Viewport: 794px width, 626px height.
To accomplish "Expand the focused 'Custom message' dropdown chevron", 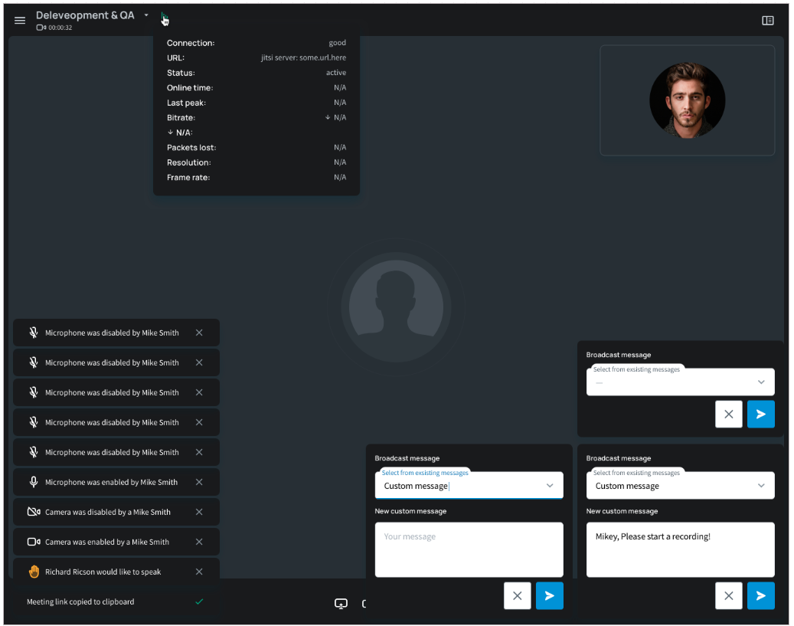I will (x=549, y=486).
